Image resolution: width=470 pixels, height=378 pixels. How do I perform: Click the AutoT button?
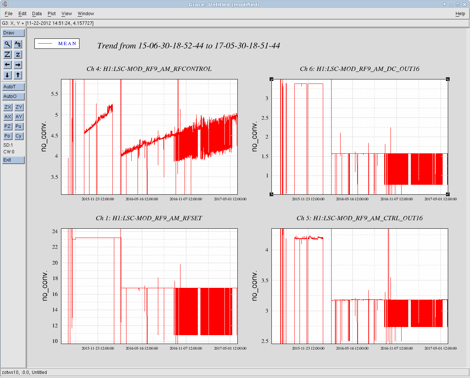(13, 87)
